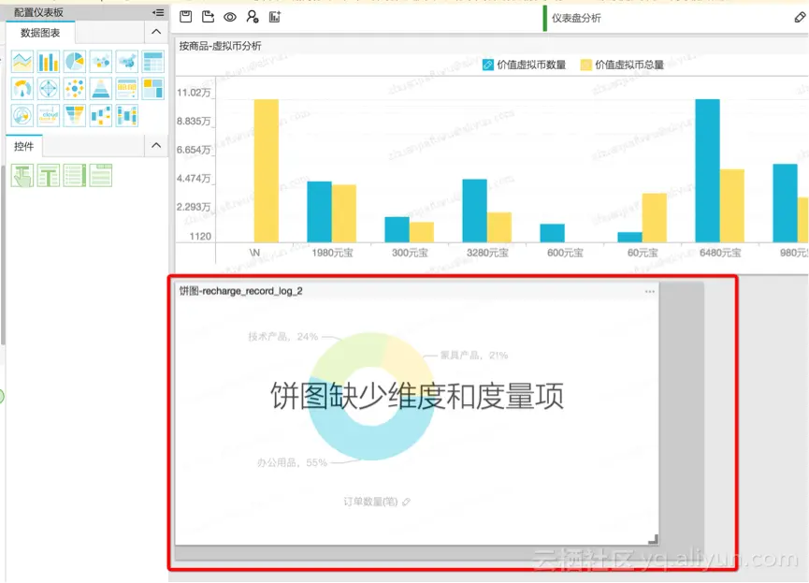Click the blue bar for 1980元宝

(x=319, y=211)
